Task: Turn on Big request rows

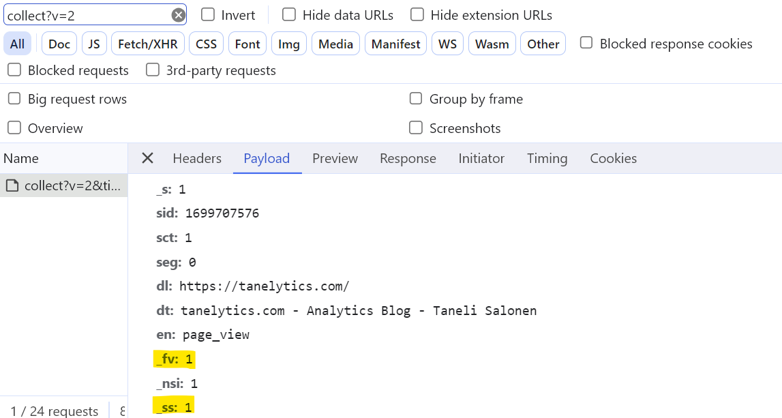Action: [14, 99]
